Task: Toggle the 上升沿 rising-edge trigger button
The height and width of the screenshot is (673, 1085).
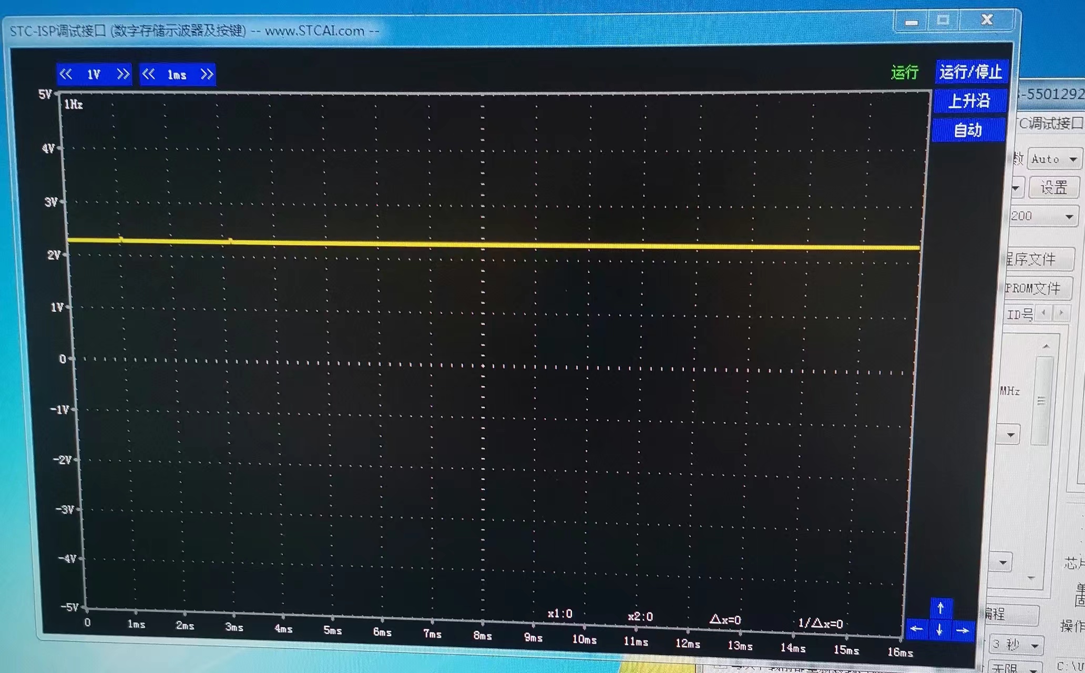Action: click(x=969, y=100)
